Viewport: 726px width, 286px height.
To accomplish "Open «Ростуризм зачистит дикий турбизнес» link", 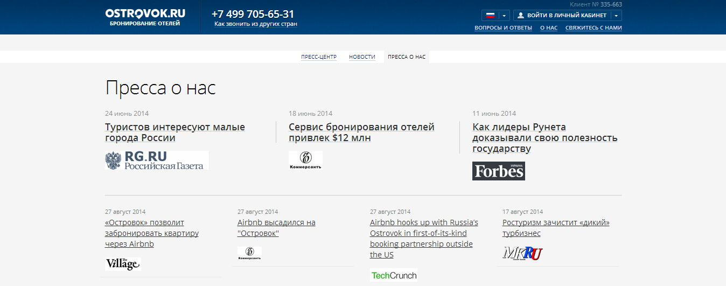I will pyautogui.click(x=556, y=228).
